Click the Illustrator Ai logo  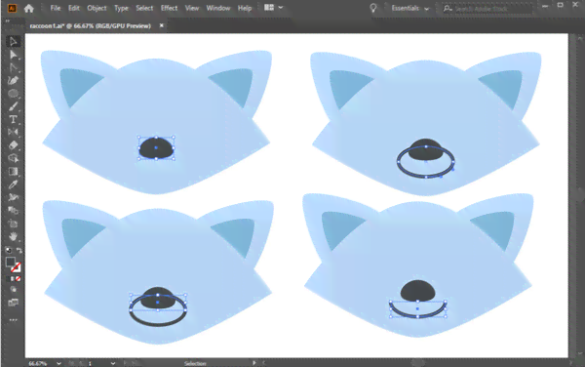[x=12, y=8]
